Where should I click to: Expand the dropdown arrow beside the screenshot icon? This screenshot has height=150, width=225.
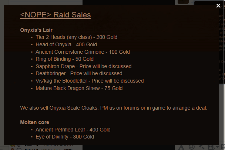coord(217,147)
